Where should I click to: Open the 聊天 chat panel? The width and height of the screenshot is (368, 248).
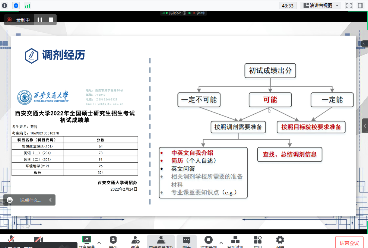click(187, 242)
